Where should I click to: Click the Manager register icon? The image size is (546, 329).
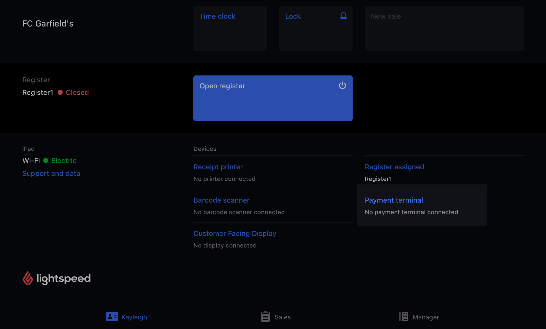(x=403, y=317)
